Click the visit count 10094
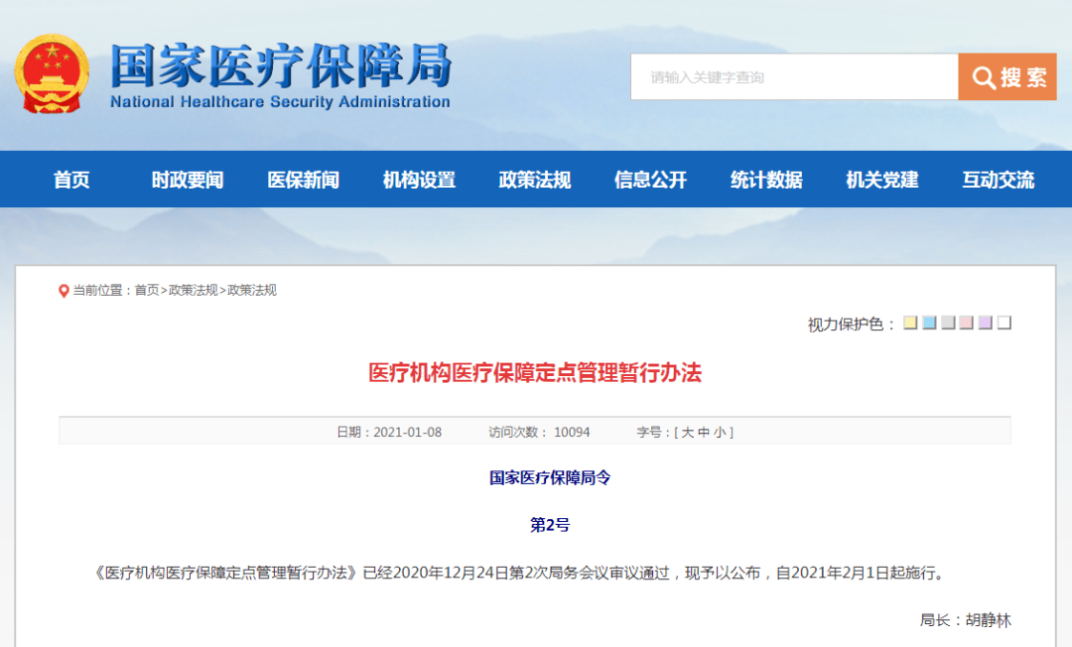Image resolution: width=1072 pixels, height=647 pixels. pos(572,433)
